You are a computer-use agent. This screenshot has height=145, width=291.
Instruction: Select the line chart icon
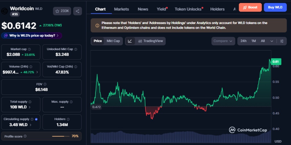coord(130,41)
